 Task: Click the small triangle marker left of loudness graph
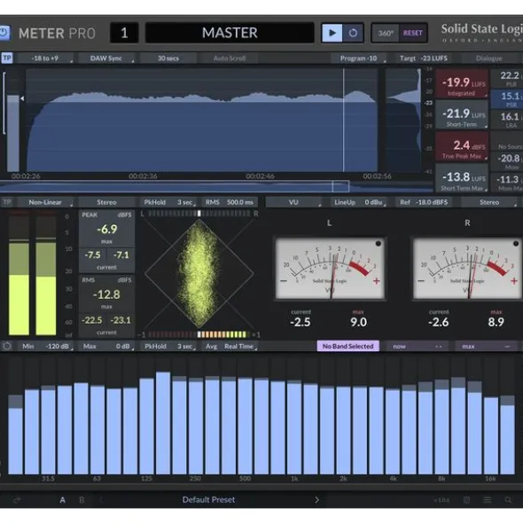22,98
